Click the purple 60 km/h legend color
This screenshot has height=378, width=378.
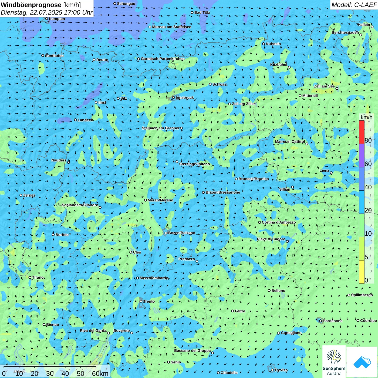(x=362, y=156)
